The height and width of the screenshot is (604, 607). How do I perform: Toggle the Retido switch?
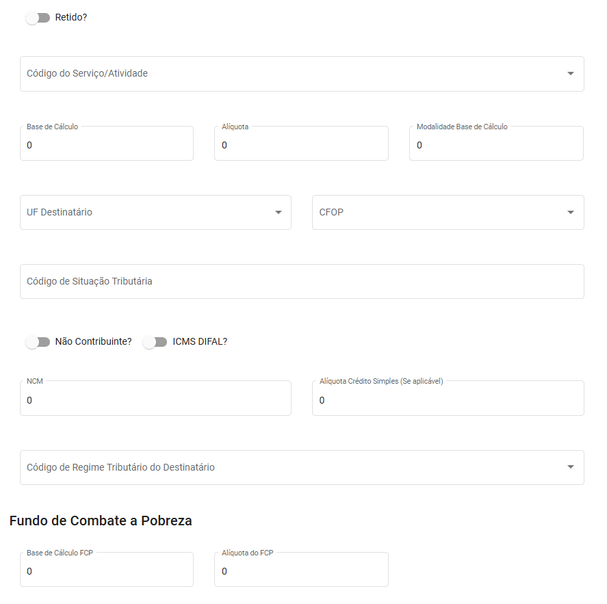point(38,17)
